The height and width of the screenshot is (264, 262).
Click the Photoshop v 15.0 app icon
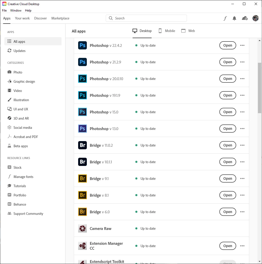click(x=82, y=112)
